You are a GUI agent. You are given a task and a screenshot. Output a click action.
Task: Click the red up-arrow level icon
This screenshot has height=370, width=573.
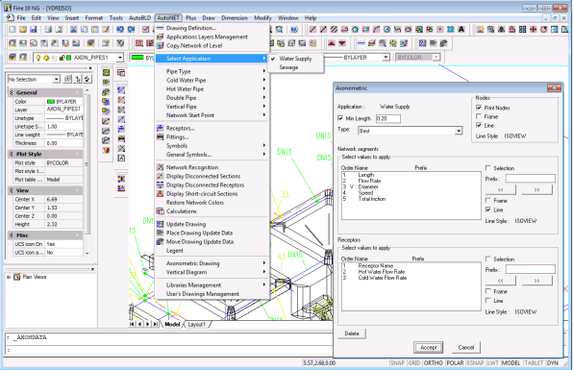(x=332, y=43)
